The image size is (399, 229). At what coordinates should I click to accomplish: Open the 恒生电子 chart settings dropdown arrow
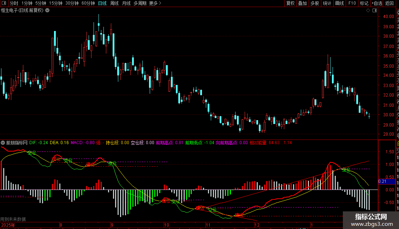point(47,11)
